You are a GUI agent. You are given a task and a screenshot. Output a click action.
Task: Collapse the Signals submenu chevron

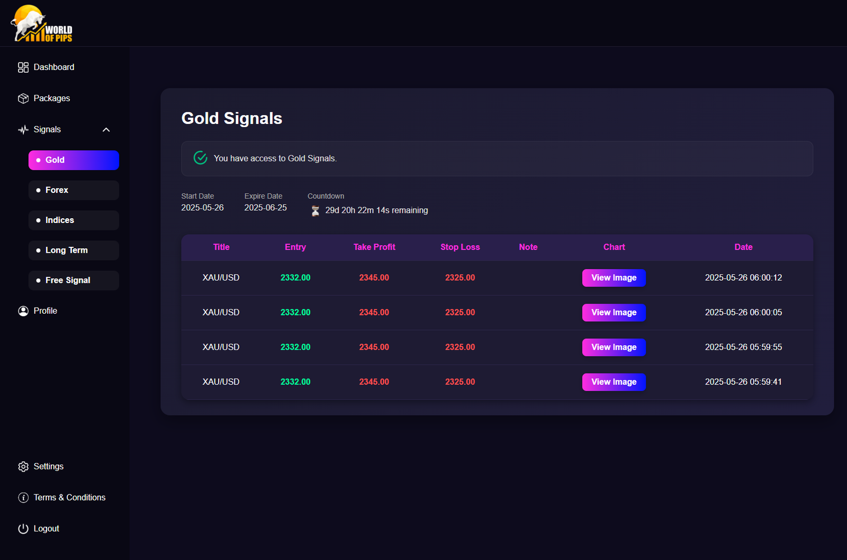point(106,130)
